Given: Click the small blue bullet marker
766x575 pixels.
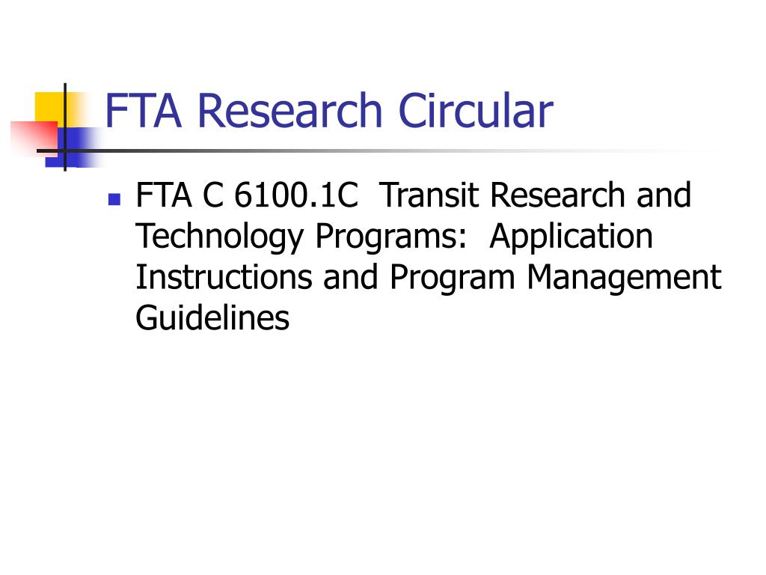Looking at the screenshot, I should (114, 199).
